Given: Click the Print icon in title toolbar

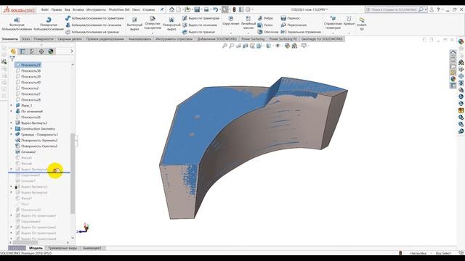Looking at the screenshot, I should coord(206,9).
